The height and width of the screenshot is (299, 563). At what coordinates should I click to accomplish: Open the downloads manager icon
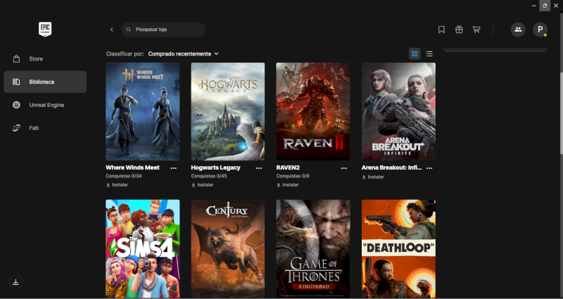click(x=15, y=282)
